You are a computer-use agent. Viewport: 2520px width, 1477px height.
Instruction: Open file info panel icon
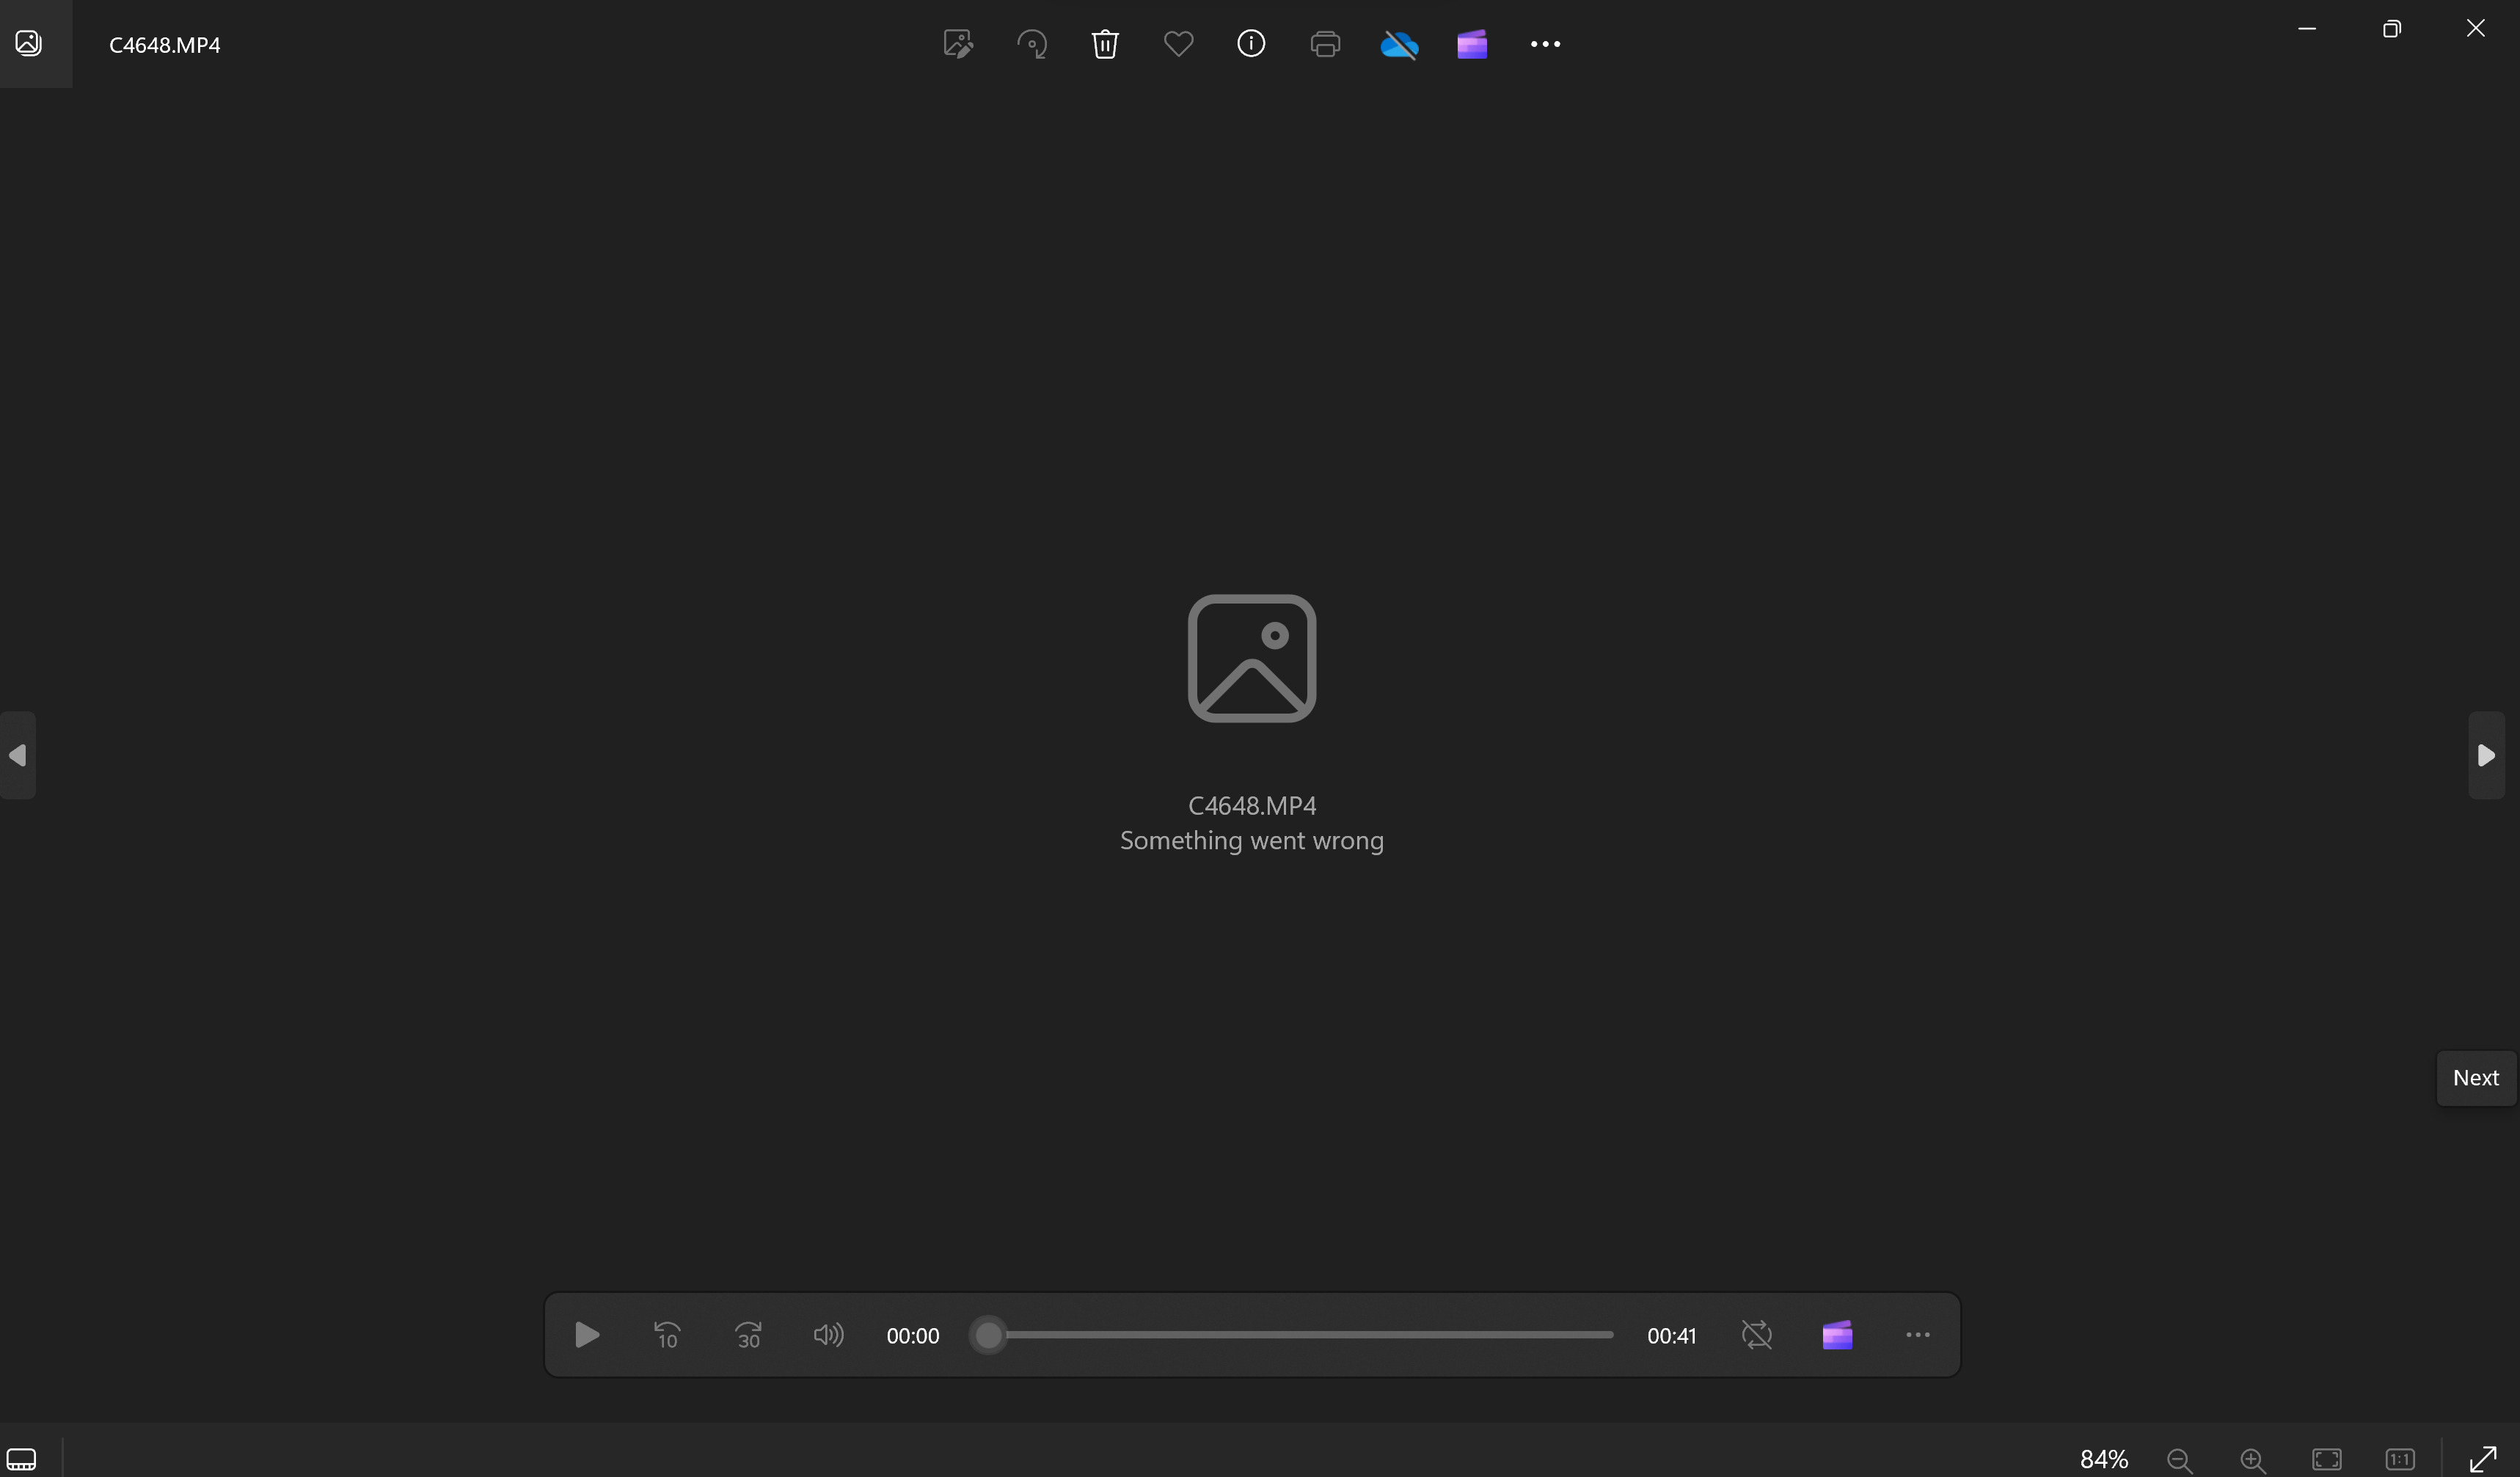(x=1251, y=44)
